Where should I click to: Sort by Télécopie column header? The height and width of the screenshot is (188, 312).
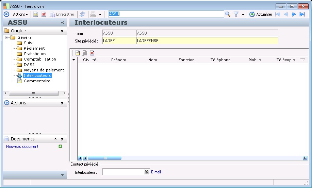tap(285, 60)
